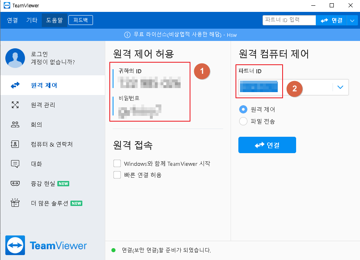
Task: Select the 원격 제어 radio button
Action: (x=243, y=109)
